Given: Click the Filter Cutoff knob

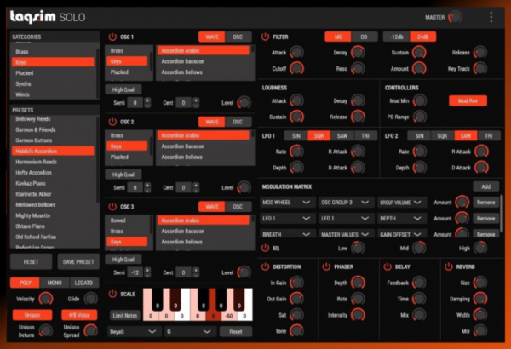Looking at the screenshot, I should coord(296,68).
